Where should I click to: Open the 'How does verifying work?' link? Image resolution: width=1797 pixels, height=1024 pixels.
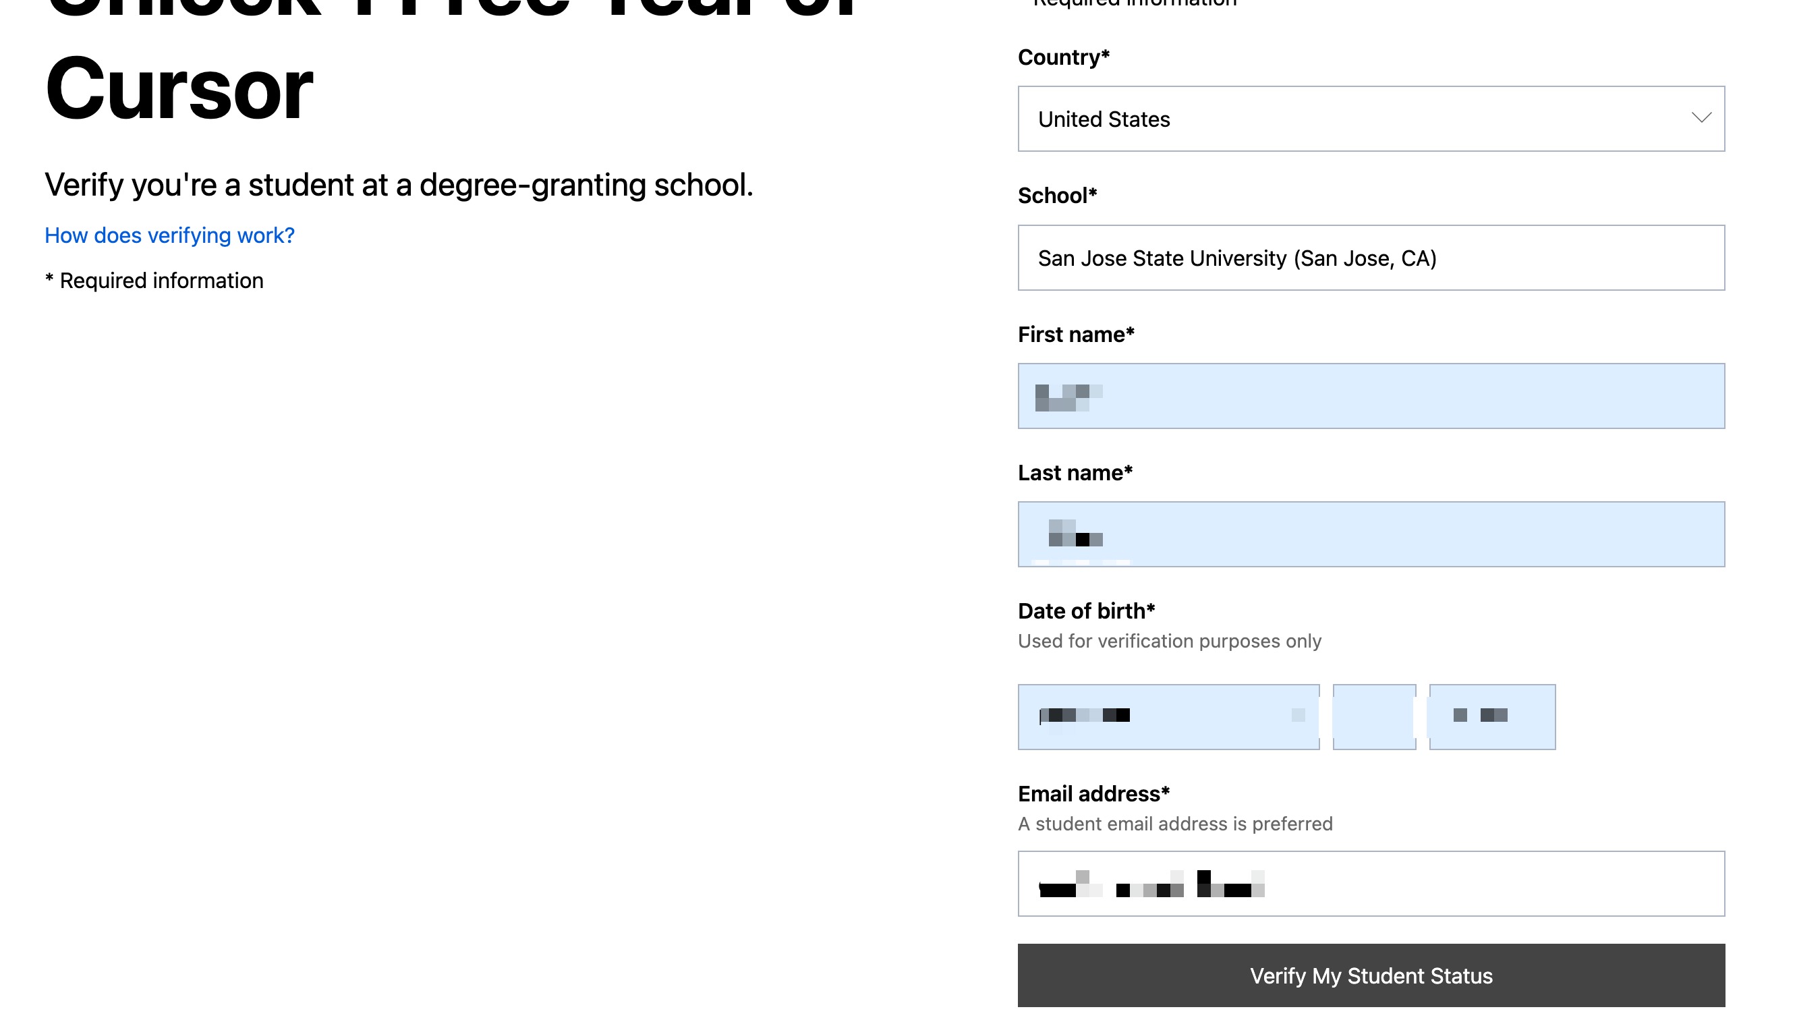(x=169, y=235)
